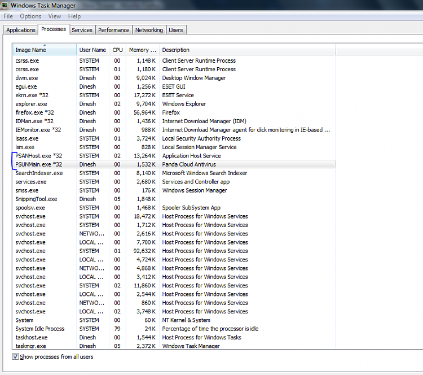Screen dimensions: 423x375
Task: Click NT Kernel & System description
Action: (x=186, y=320)
